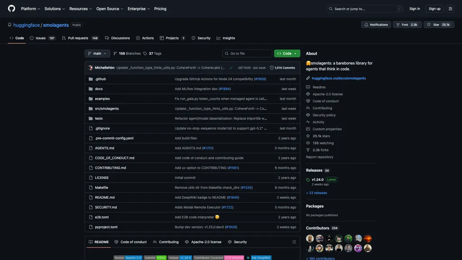Open README.md file
Screen dimensions: 462x260
pyautogui.click(x=105, y=198)
